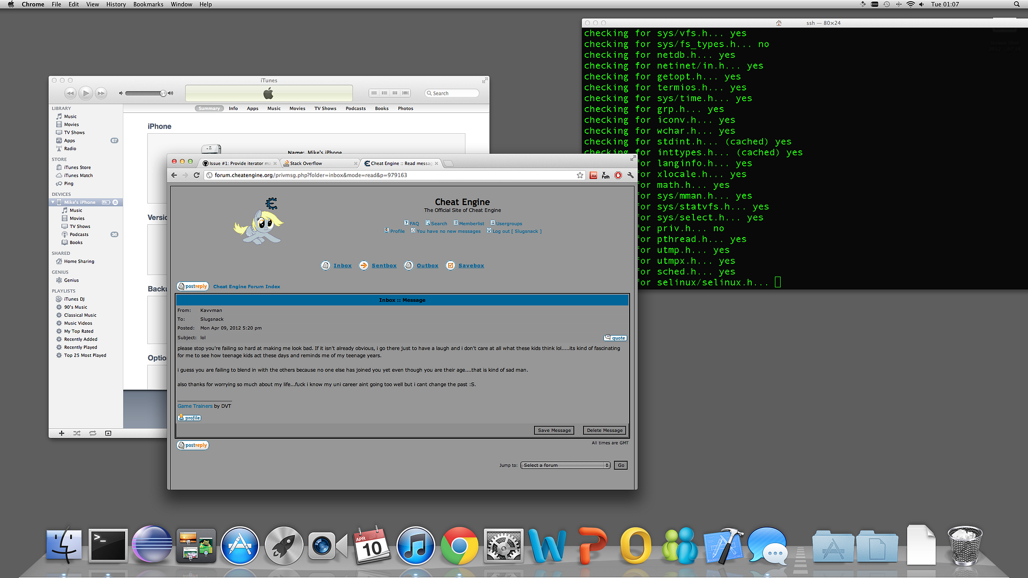Open the Apps tab for the iPhone
The width and height of the screenshot is (1028, 578).
(252, 109)
